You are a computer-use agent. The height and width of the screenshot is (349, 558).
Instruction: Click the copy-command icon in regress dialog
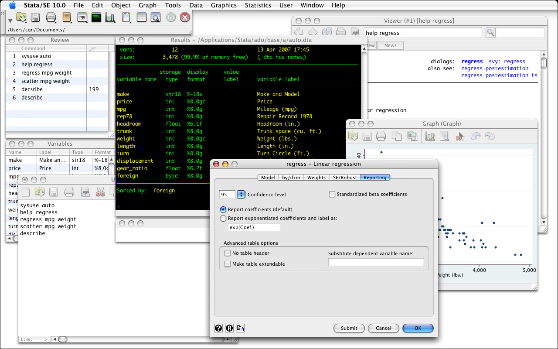[x=240, y=328]
